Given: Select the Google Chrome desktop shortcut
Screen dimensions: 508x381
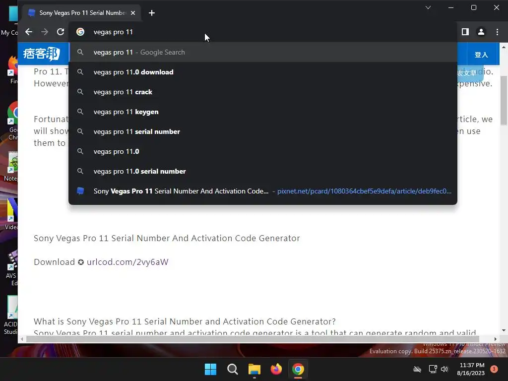Looking at the screenshot, I should coord(12,121).
